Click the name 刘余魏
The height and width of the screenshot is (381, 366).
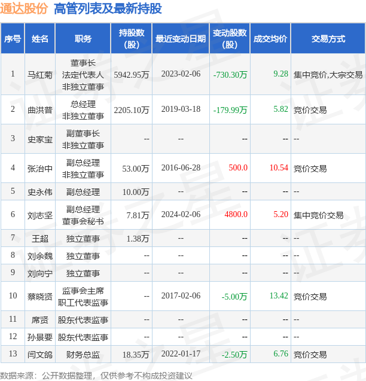40,257
